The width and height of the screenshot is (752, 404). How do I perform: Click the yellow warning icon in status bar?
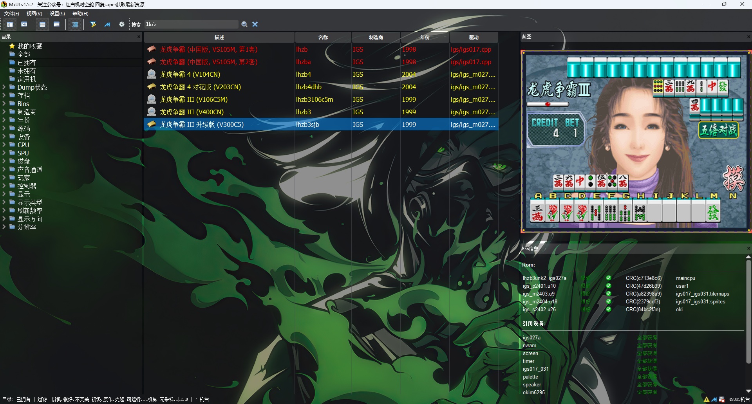707,399
